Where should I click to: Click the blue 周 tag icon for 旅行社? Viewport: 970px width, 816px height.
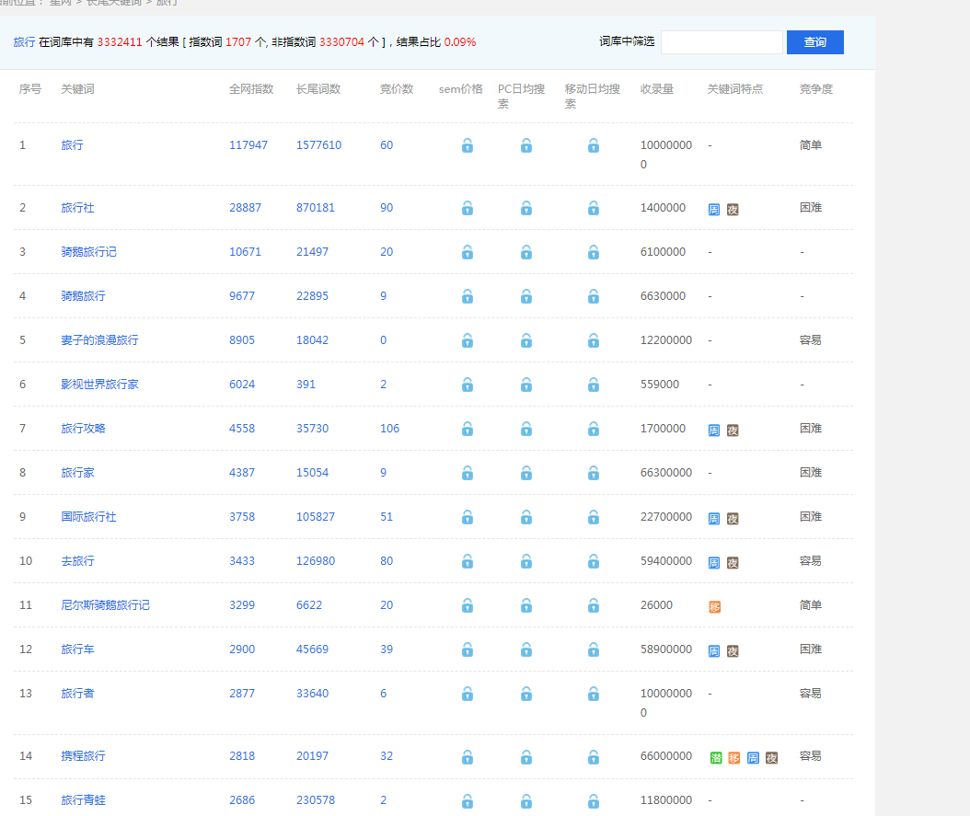[x=714, y=210]
